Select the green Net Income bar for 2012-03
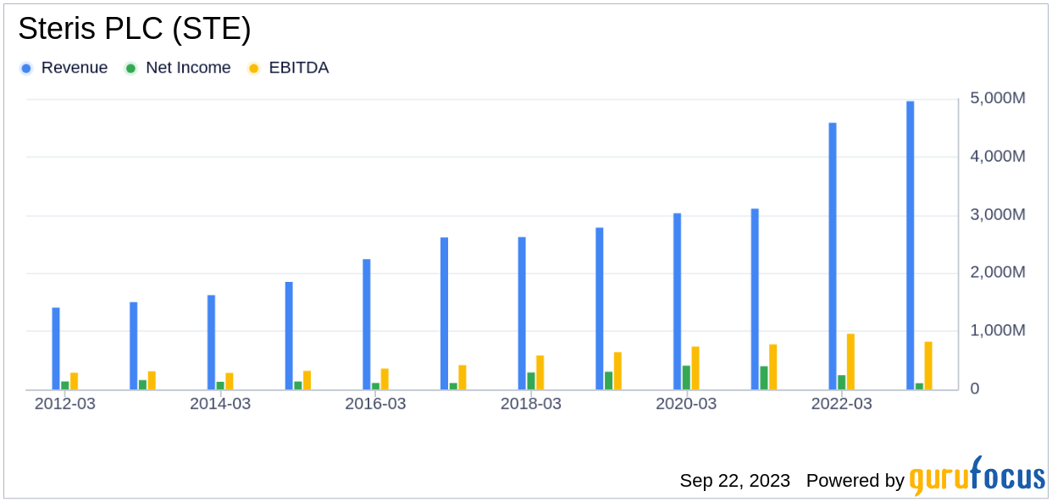1052x502 pixels. 65,385
